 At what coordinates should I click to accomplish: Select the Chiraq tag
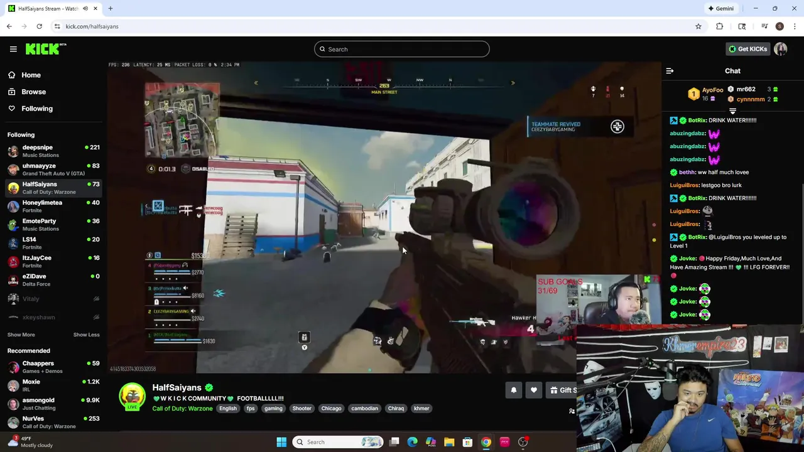tap(396, 409)
